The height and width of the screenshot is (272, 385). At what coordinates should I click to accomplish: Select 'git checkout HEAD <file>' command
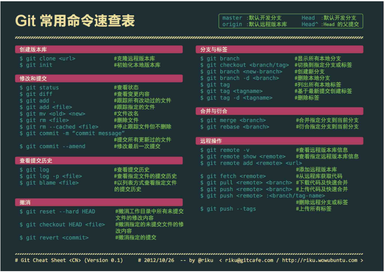coord(62,224)
